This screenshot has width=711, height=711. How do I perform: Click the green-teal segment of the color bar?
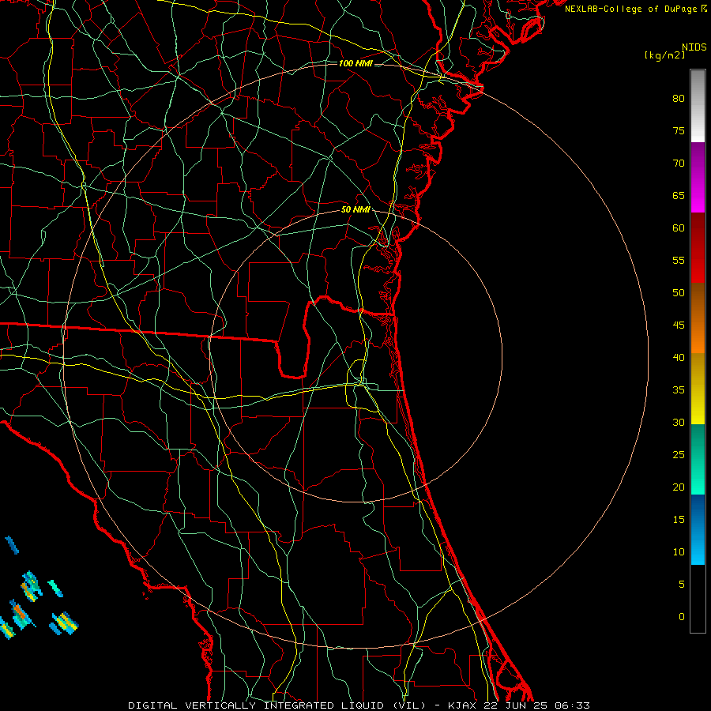point(698,459)
